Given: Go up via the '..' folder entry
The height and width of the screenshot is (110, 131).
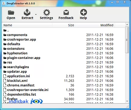Looking at the screenshot, I should (x=6, y=30).
